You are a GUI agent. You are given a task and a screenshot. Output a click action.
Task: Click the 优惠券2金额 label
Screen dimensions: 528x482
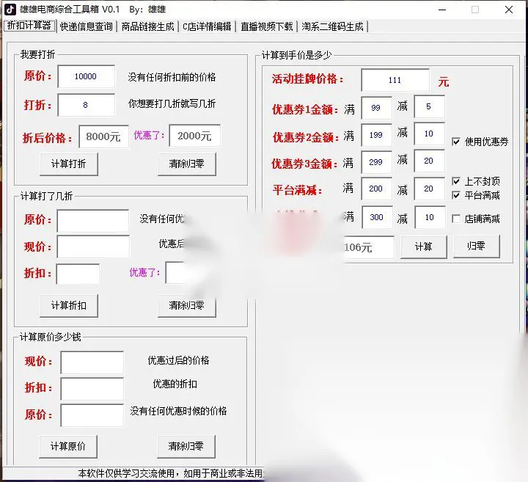tap(306, 137)
